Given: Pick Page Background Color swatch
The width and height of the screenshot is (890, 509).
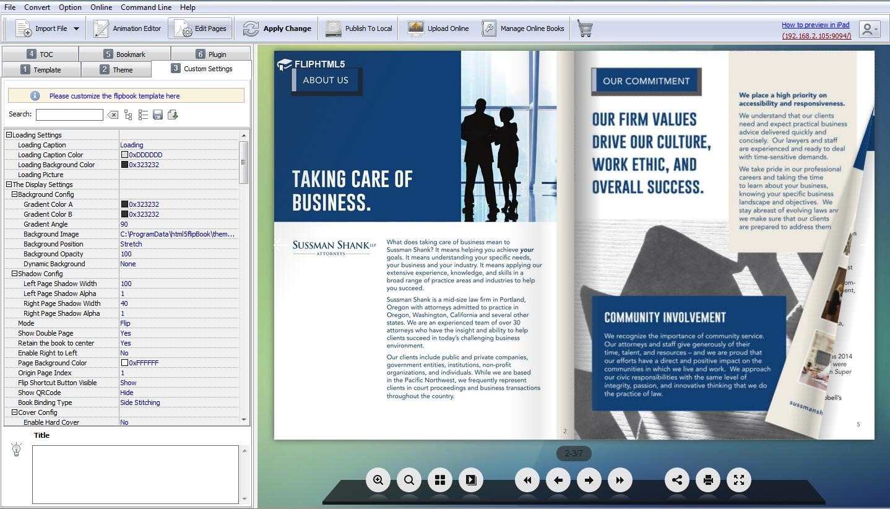Looking at the screenshot, I should pyautogui.click(x=124, y=363).
